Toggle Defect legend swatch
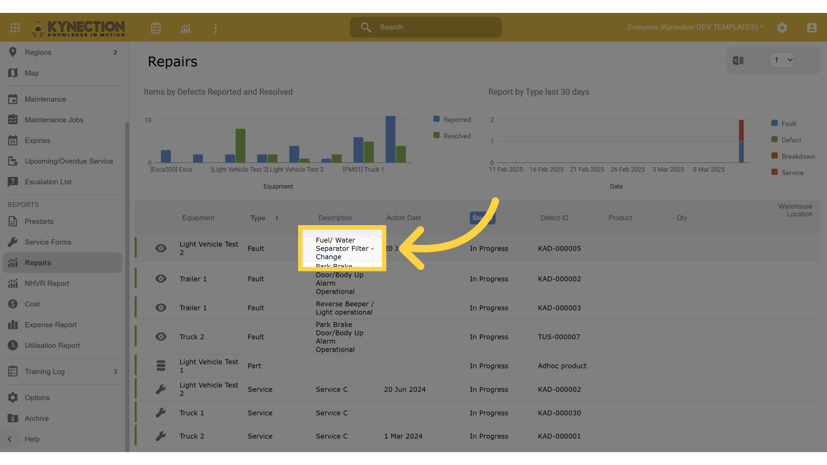827x465 pixels. tap(774, 139)
